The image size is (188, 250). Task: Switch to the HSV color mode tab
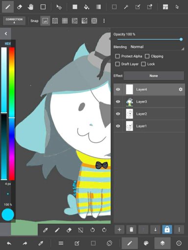click(8, 43)
